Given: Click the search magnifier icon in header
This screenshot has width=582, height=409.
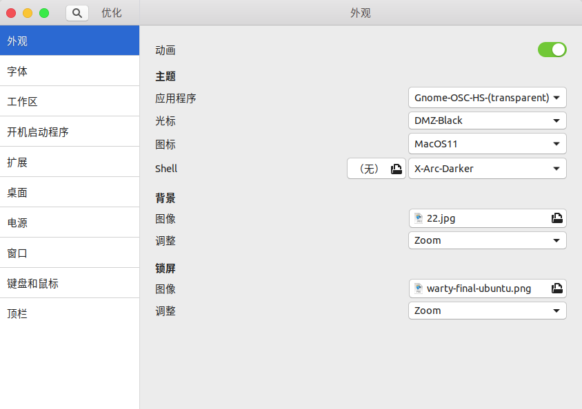Looking at the screenshot, I should pos(77,13).
